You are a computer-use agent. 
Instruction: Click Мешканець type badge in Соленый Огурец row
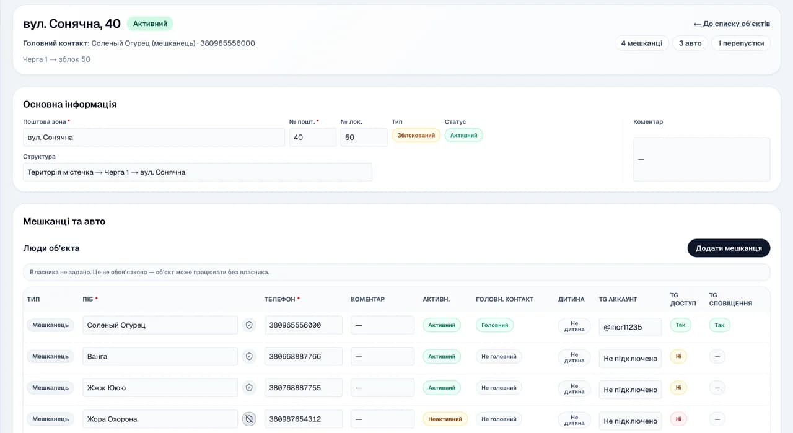coord(50,325)
